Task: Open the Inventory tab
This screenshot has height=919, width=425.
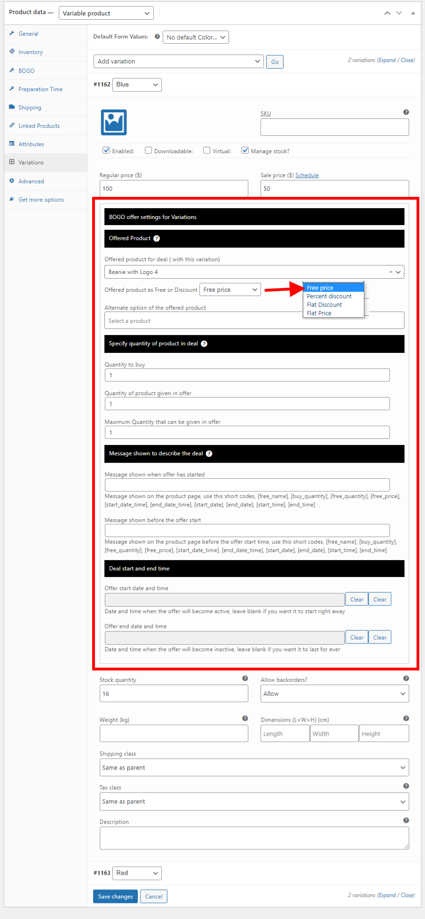Action: tap(46, 52)
